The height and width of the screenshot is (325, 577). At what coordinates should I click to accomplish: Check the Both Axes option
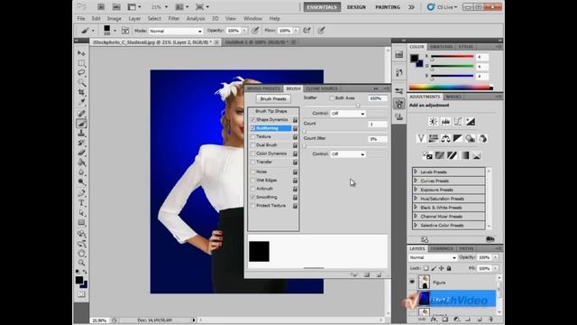332,98
